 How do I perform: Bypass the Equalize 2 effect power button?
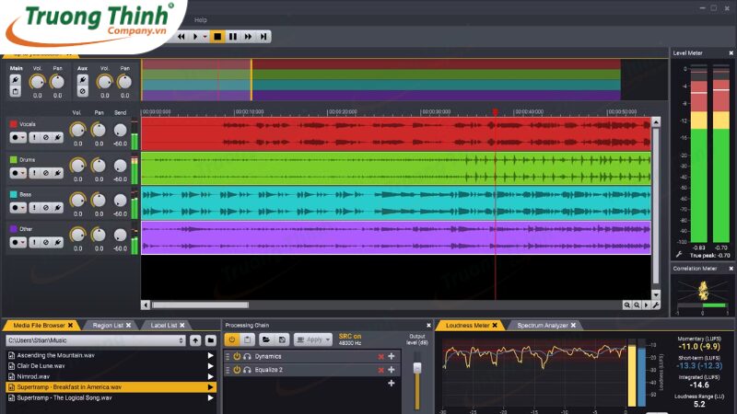point(237,370)
